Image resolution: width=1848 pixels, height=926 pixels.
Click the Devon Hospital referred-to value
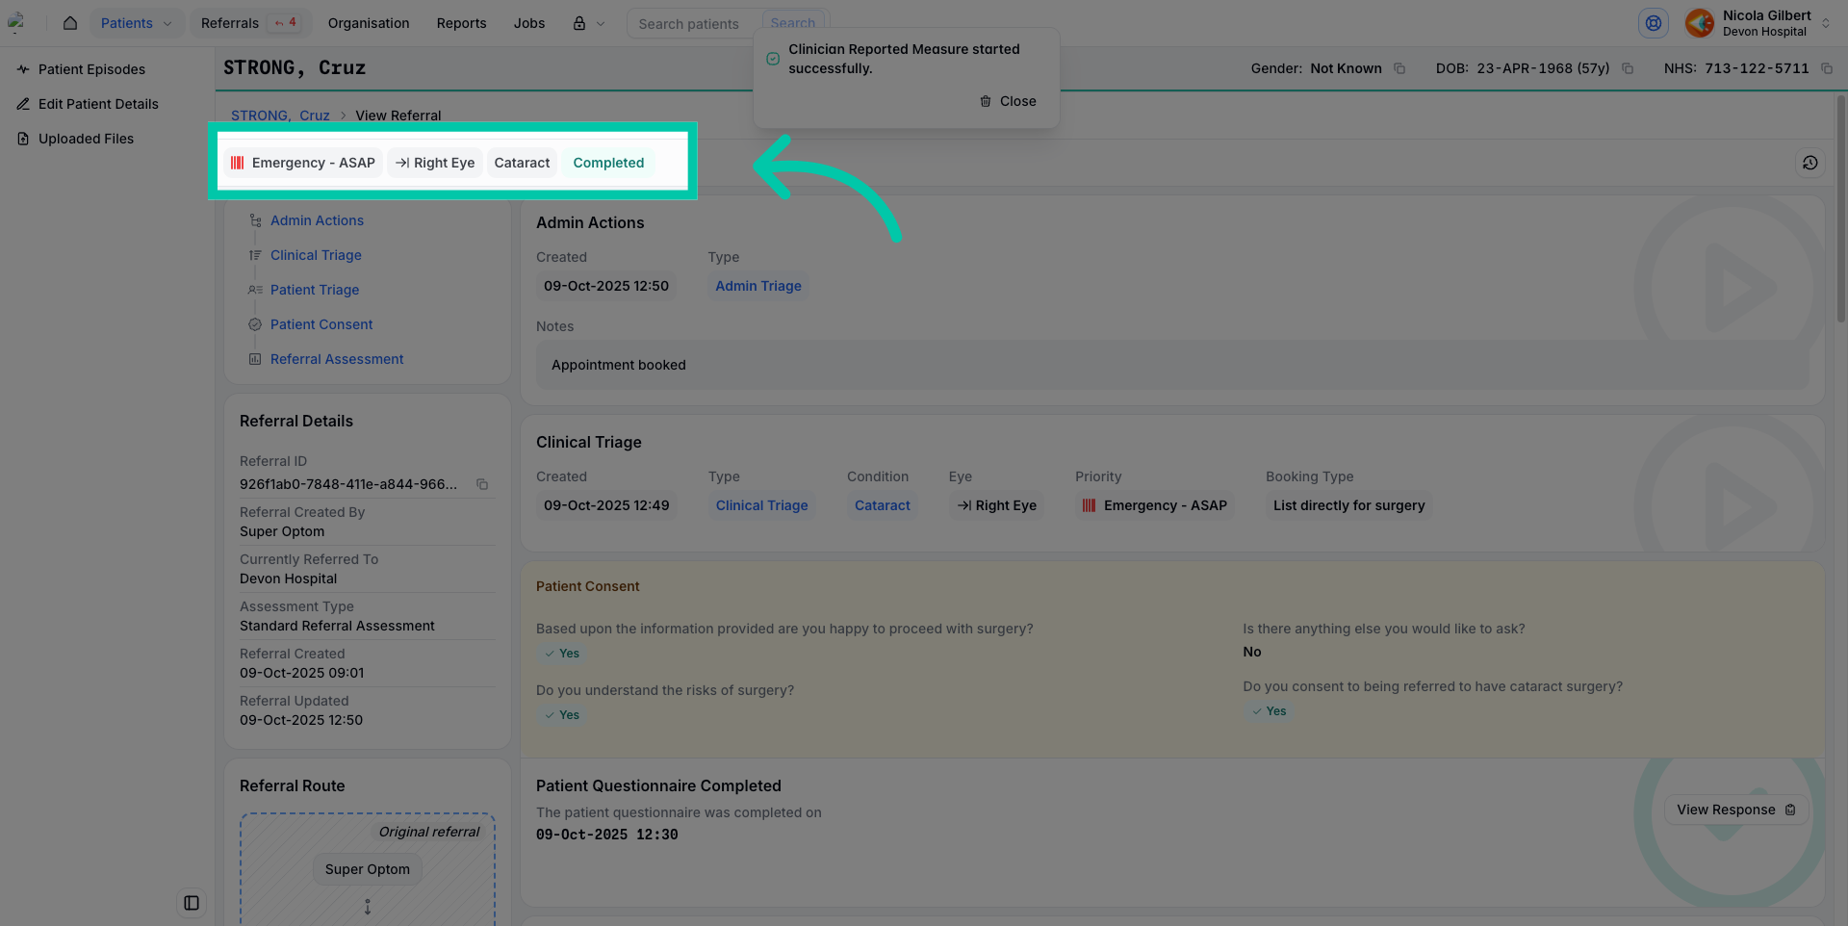(288, 579)
